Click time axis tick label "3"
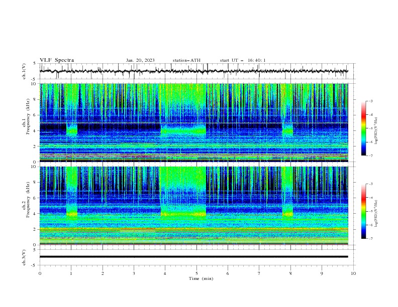Screen dimensions: 398x307 (x=134, y=273)
